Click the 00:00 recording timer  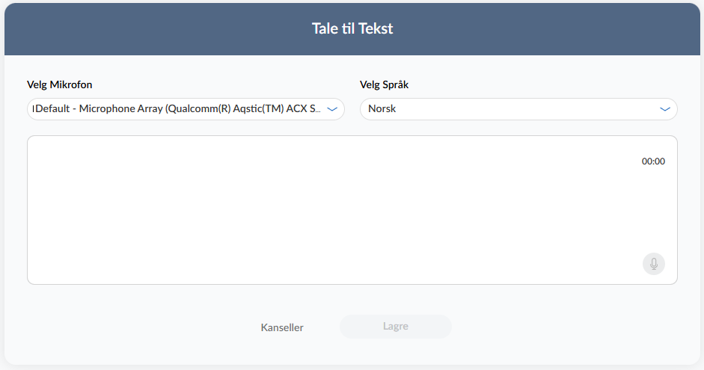tap(653, 161)
